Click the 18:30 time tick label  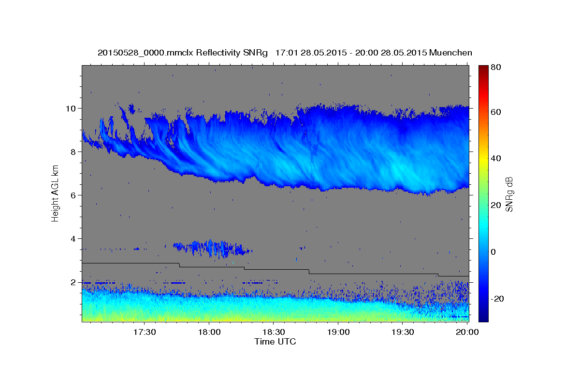tap(274, 332)
